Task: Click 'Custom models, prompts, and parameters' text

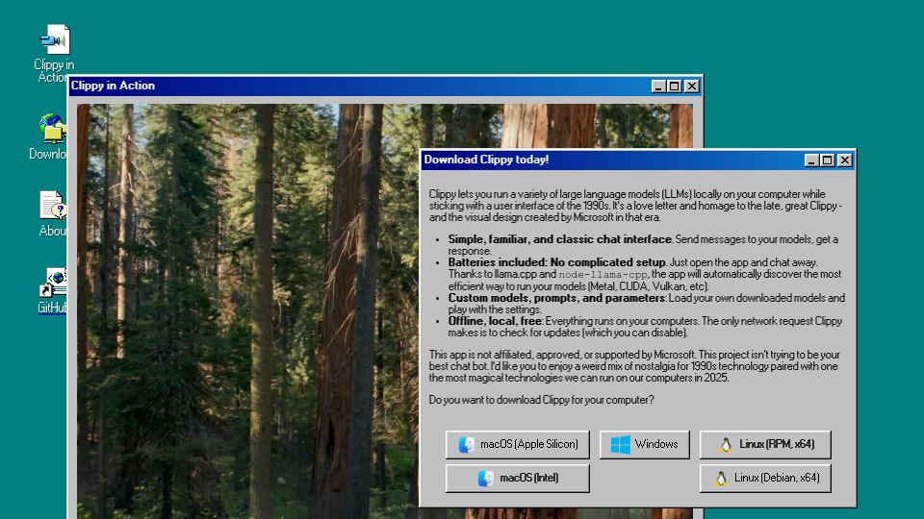Action: pyautogui.click(x=556, y=298)
